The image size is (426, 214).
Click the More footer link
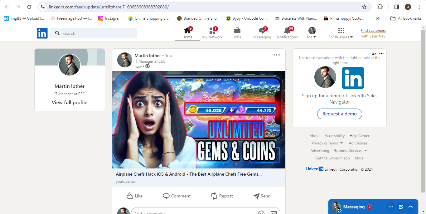pos(359,158)
